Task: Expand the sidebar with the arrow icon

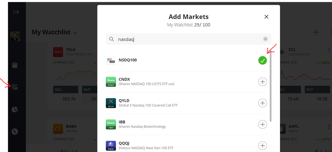Action: click(x=16, y=12)
